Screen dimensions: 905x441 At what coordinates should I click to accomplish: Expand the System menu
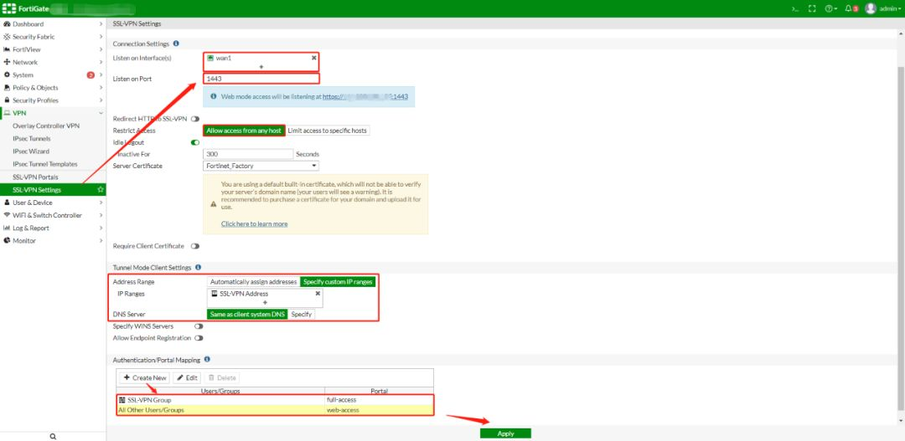pos(101,75)
